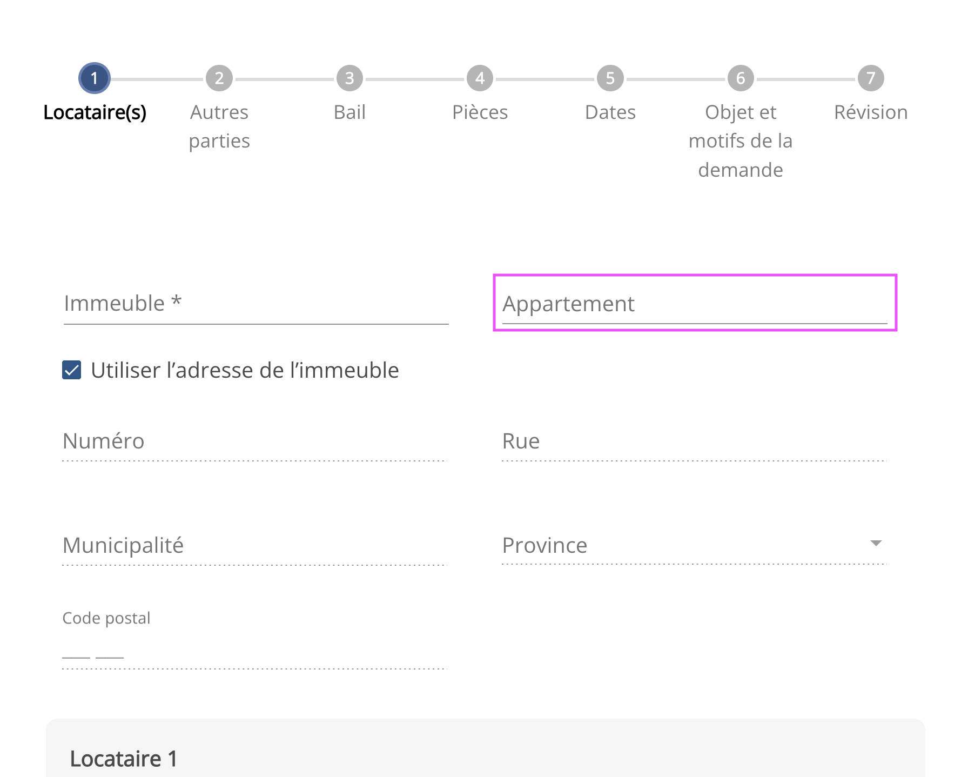Uncheck Utiliser l'adresse de l'immeuble checkbox
This screenshot has height=777, width=968.
click(x=72, y=370)
